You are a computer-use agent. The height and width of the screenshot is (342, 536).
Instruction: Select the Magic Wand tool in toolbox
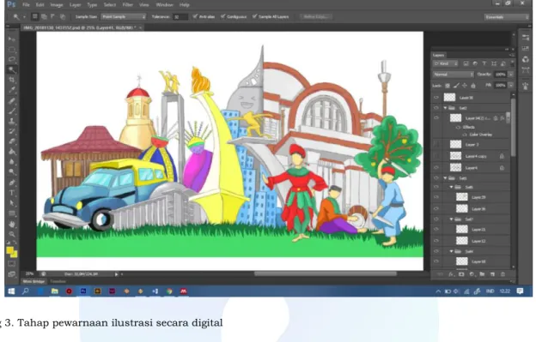[12, 69]
